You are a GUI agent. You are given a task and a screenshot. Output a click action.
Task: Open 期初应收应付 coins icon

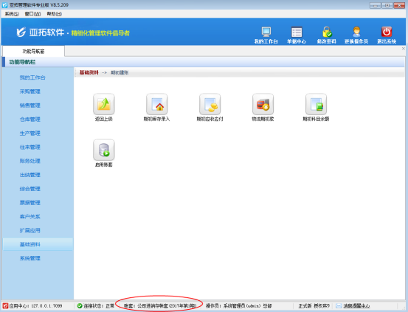[210, 104]
